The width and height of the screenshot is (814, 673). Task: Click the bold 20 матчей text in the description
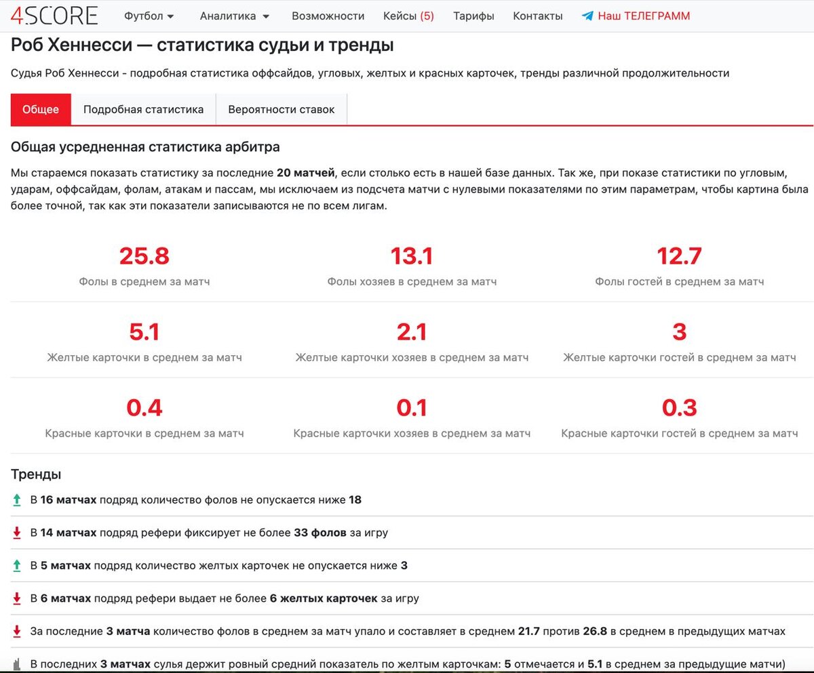(x=306, y=173)
